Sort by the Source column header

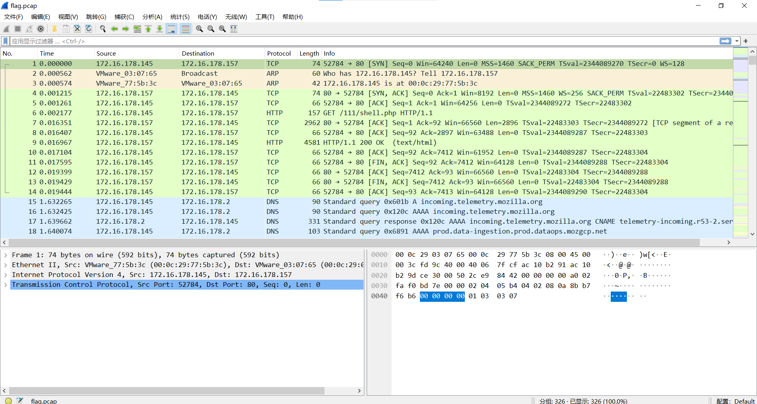(137, 54)
